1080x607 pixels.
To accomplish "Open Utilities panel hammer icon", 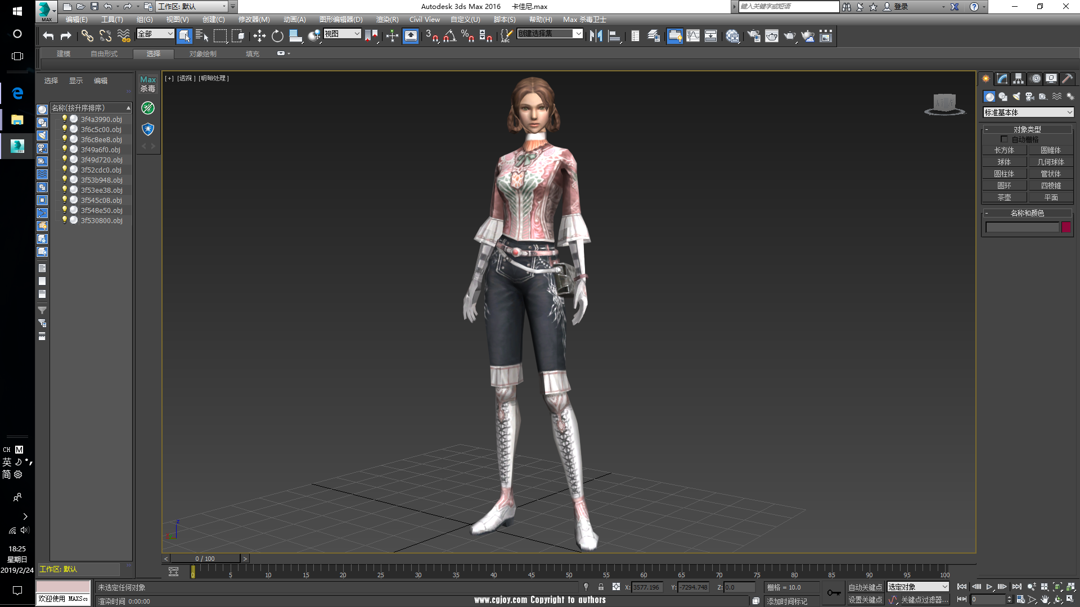I will coord(1067,79).
